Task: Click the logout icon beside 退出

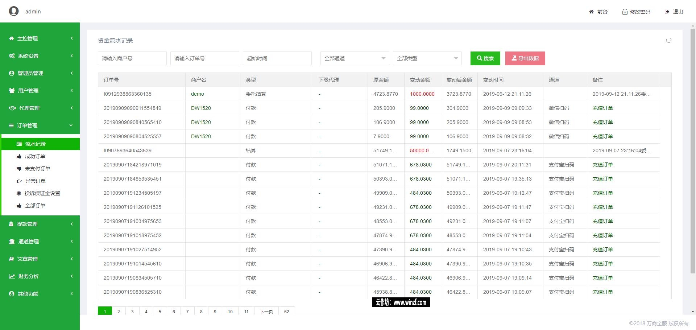Action: coord(667,12)
